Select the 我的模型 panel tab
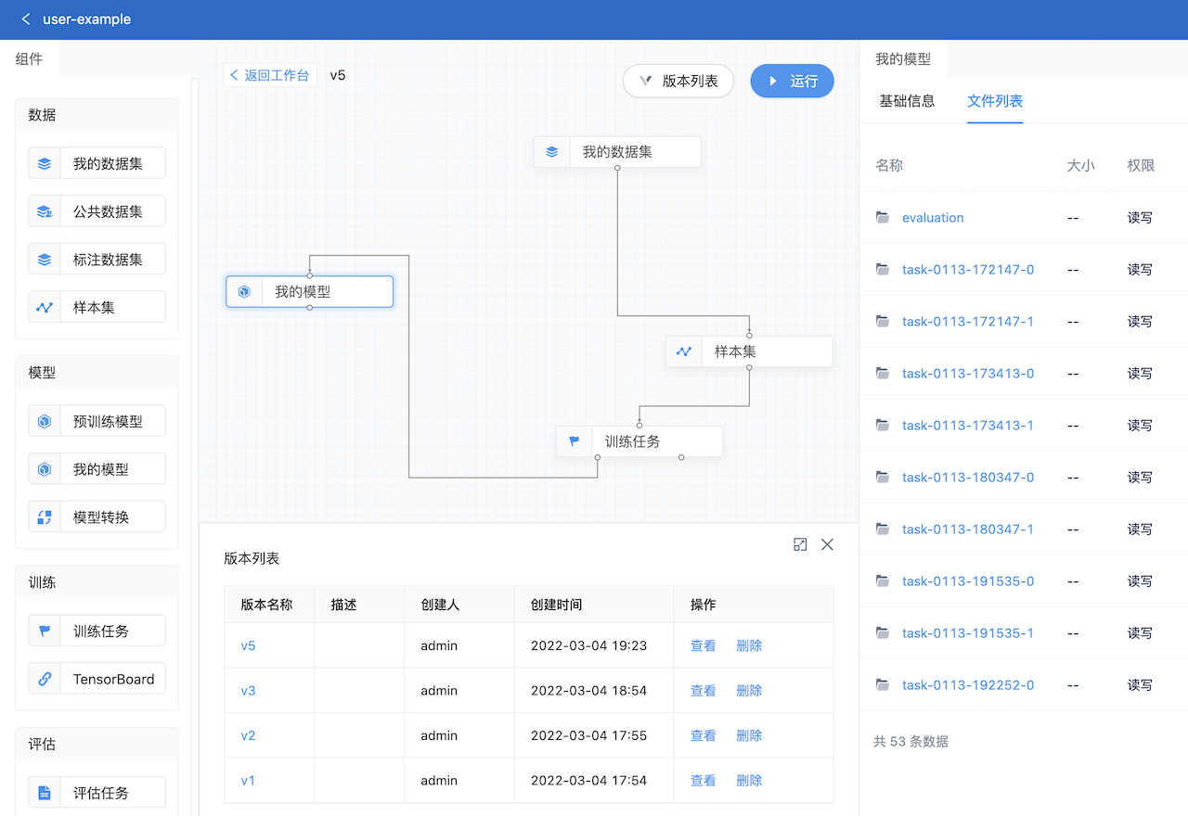1188x816 pixels. coord(903,58)
